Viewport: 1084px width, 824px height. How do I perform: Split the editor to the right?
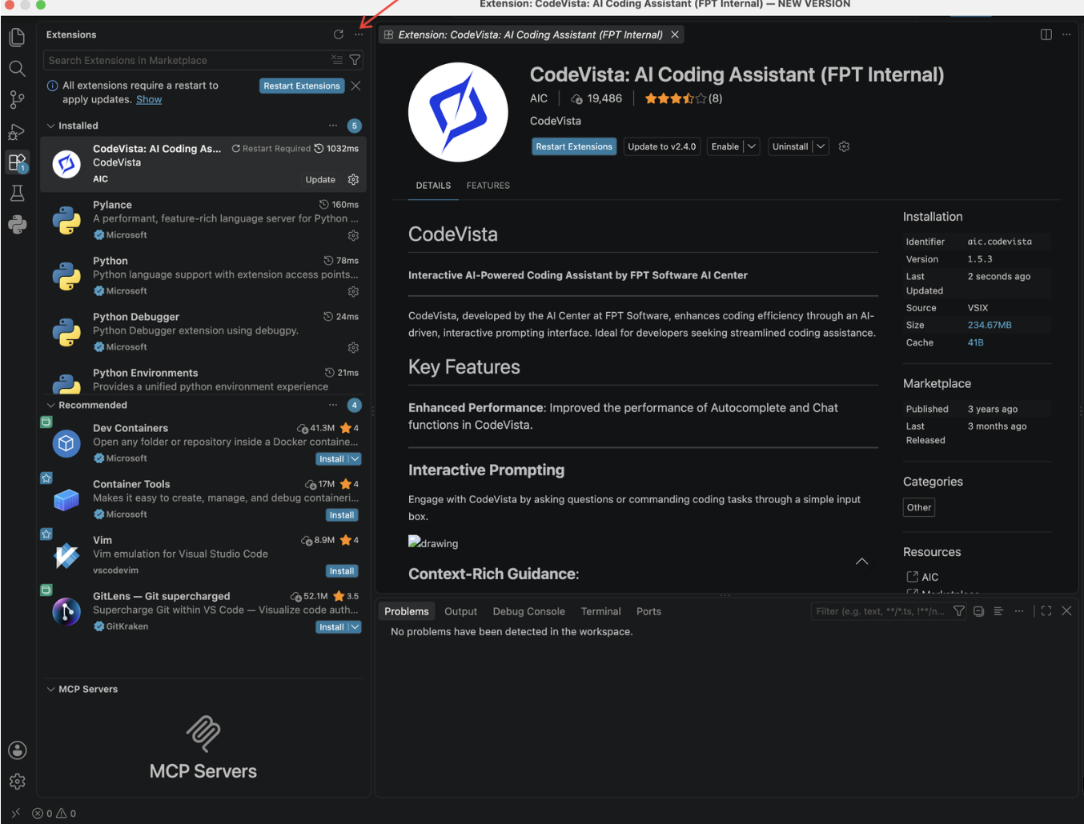coord(1046,34)
